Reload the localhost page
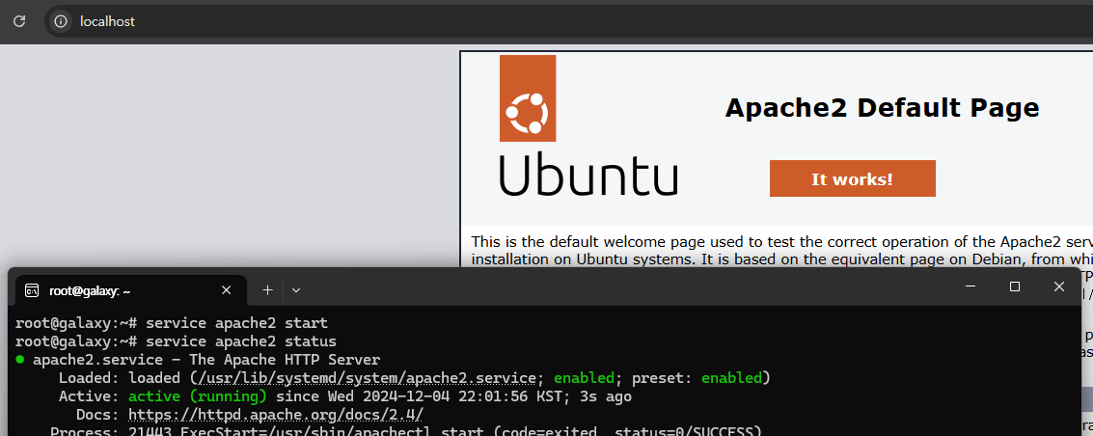Screen dimensions: 1093x436 click(x=19, y=21)
